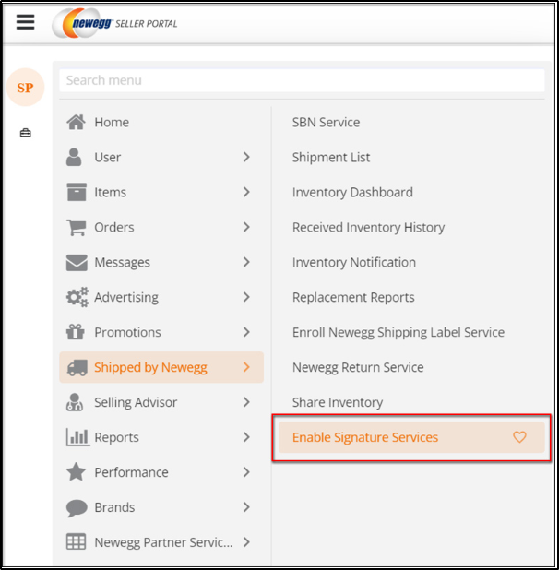Click the Orders shopping cart icon

tap(77, 227)
